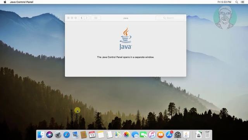The image size is (248, 140).
Task: Zoom the Java window (third traffic light)
Action: (76, 18)
